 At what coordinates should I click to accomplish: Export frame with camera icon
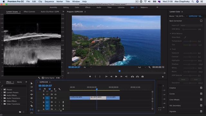[143, 77]
